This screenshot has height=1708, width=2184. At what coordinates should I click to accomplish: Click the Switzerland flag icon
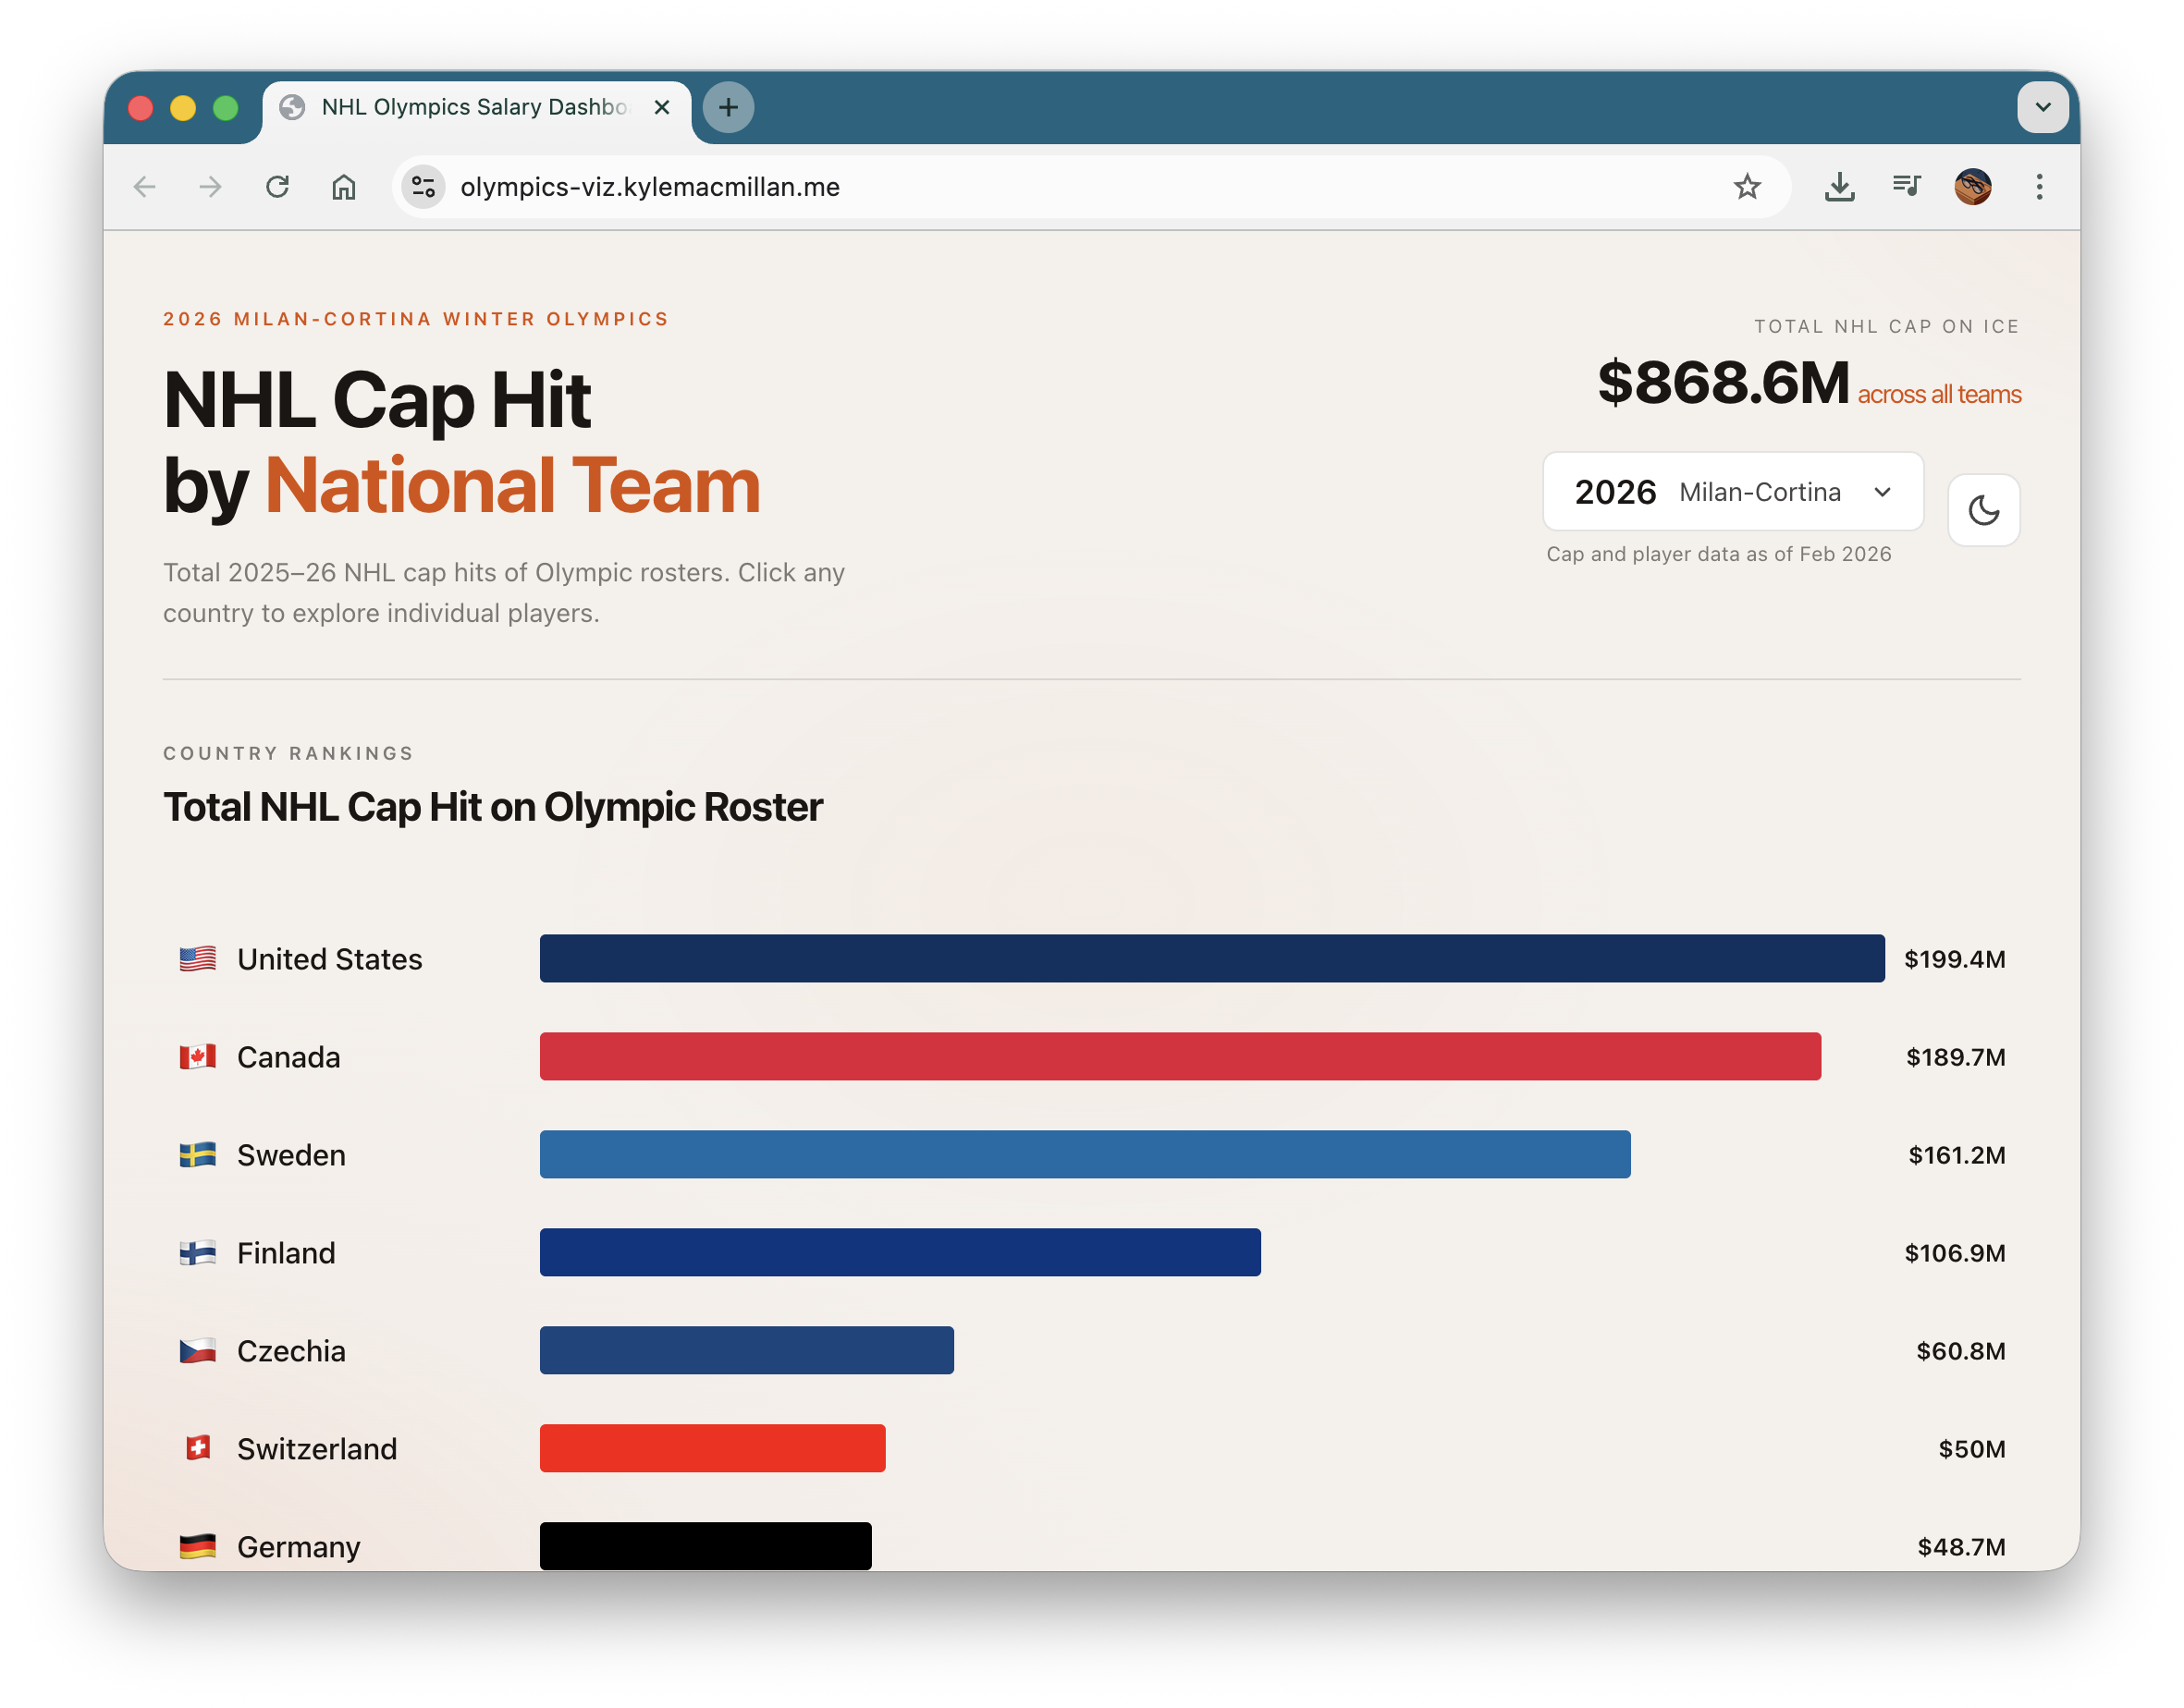click(x=197, y=1448)
